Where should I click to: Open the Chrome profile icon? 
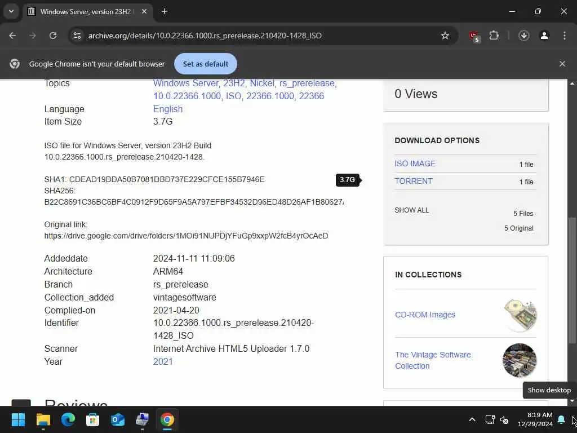544,36
